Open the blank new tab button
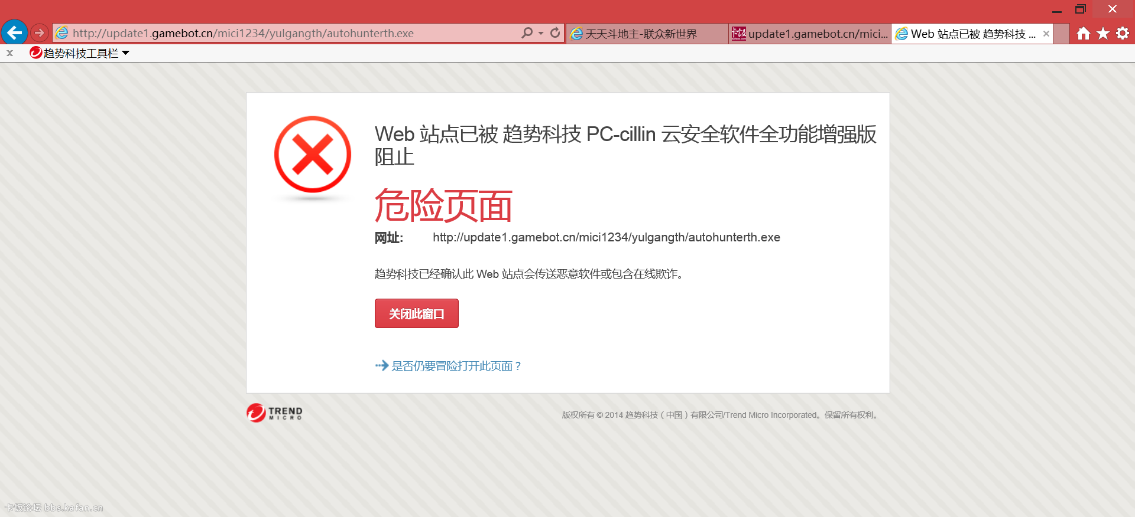Screen dimensions: 1135x517 [1062, 34]
